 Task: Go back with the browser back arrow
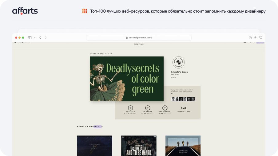[x=40, y=37]
